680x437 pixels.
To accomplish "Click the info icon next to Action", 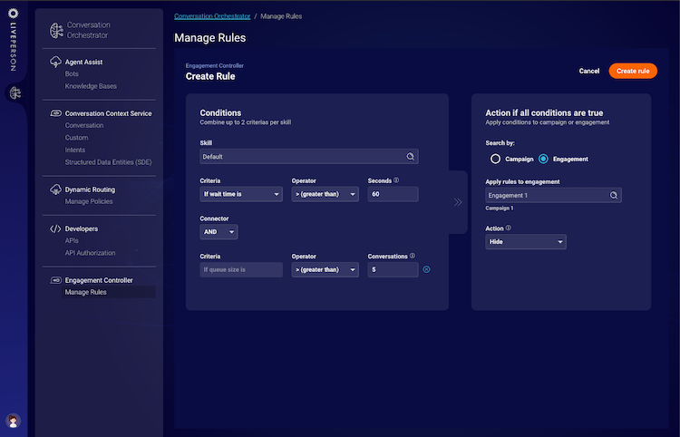I will (x=509, y=228).
